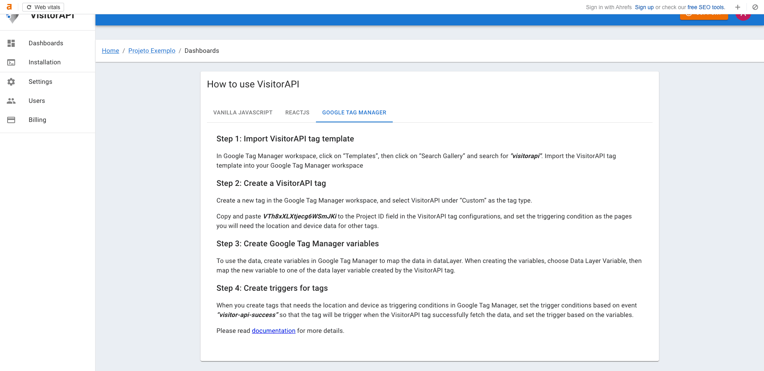Screen dimensions: 764x371
Task: Open the free SEO tools link
Action: point(706,7)
